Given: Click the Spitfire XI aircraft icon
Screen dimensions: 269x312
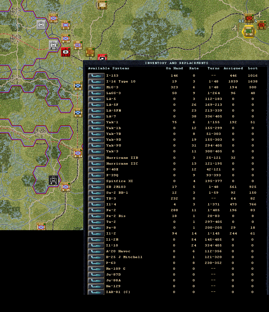Looking at the screenshot, I should [x=96, y=181].
